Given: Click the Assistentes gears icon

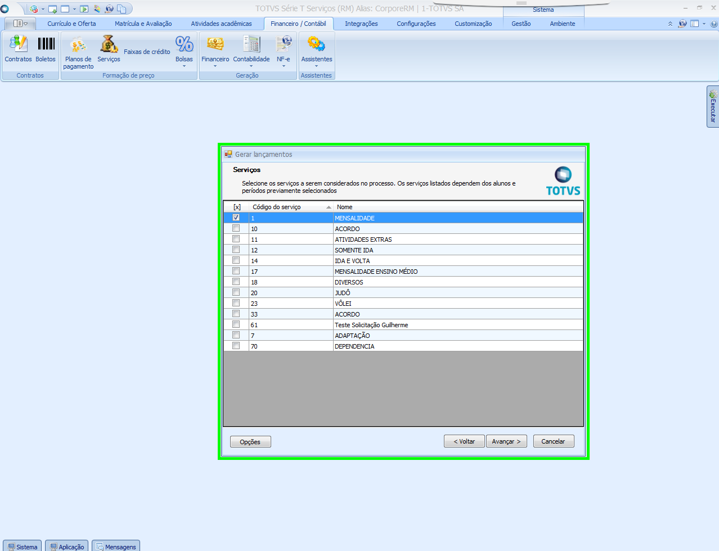Looking at the screenshot, I should (x=316, y=44).
